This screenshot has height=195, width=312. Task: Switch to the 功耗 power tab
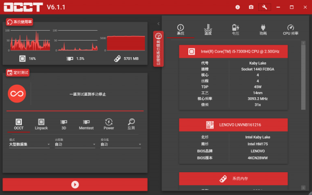coord(263,30)
